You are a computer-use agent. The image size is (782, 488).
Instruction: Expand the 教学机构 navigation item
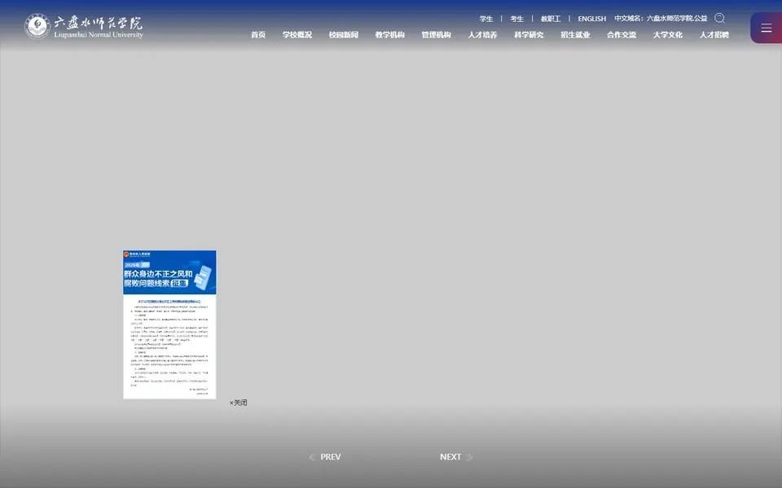(x=389, y=35)
